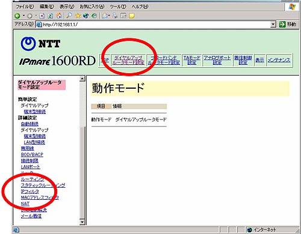Open the 専用線 sidebar link
This screenshot has width=301, height=234.
[28, 148]
